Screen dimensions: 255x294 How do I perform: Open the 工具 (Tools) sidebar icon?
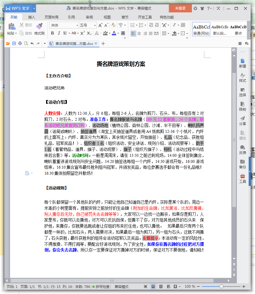tap(242, 178)
